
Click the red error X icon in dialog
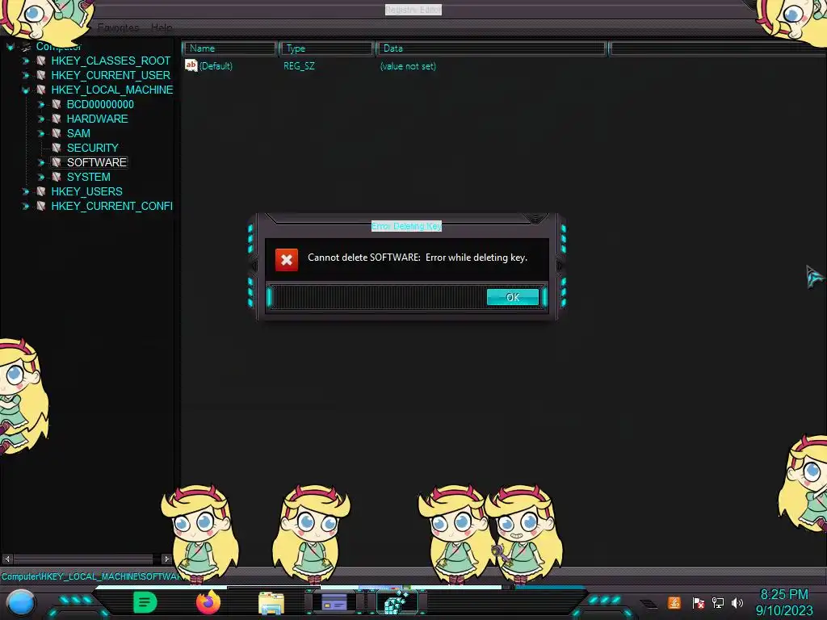point(287,259)
